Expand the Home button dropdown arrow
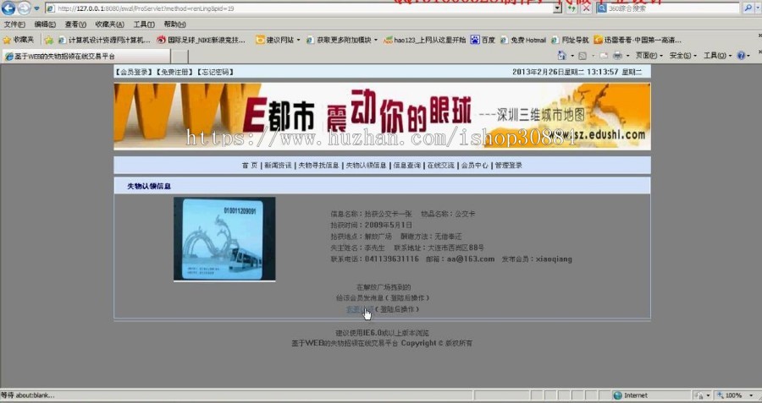 tap(572, 57)
